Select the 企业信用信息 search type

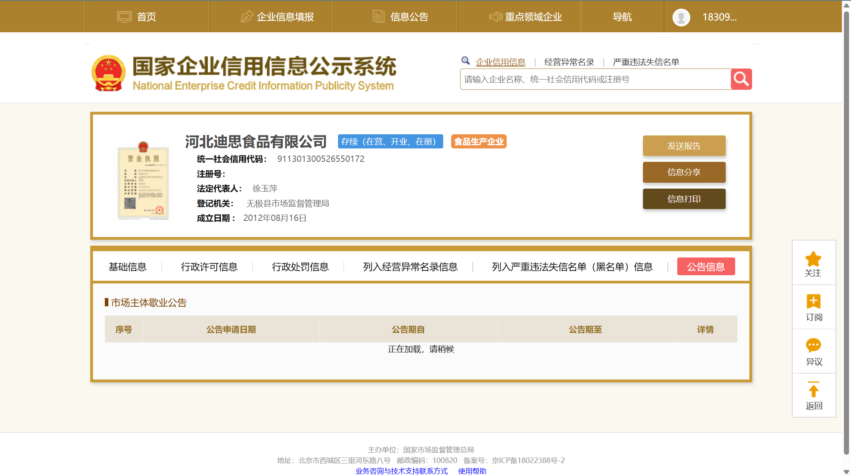click(500, 62)
